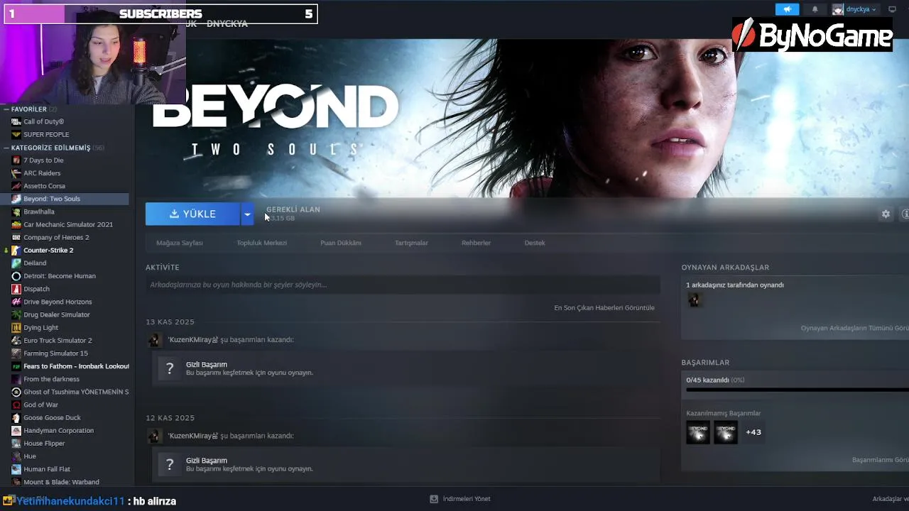The image size is (909, 511).
Task: Click the Counter-Strike 2 game icon
Action: coord(16,250)
